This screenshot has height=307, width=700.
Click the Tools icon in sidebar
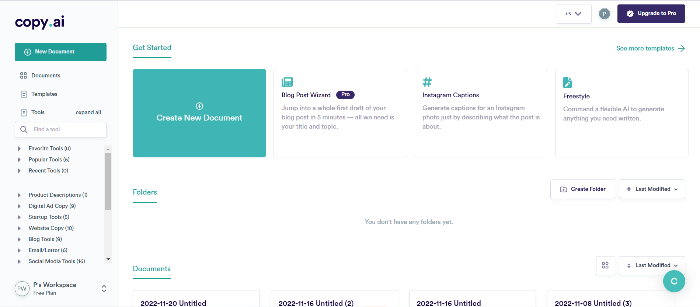tap(24, 112)
